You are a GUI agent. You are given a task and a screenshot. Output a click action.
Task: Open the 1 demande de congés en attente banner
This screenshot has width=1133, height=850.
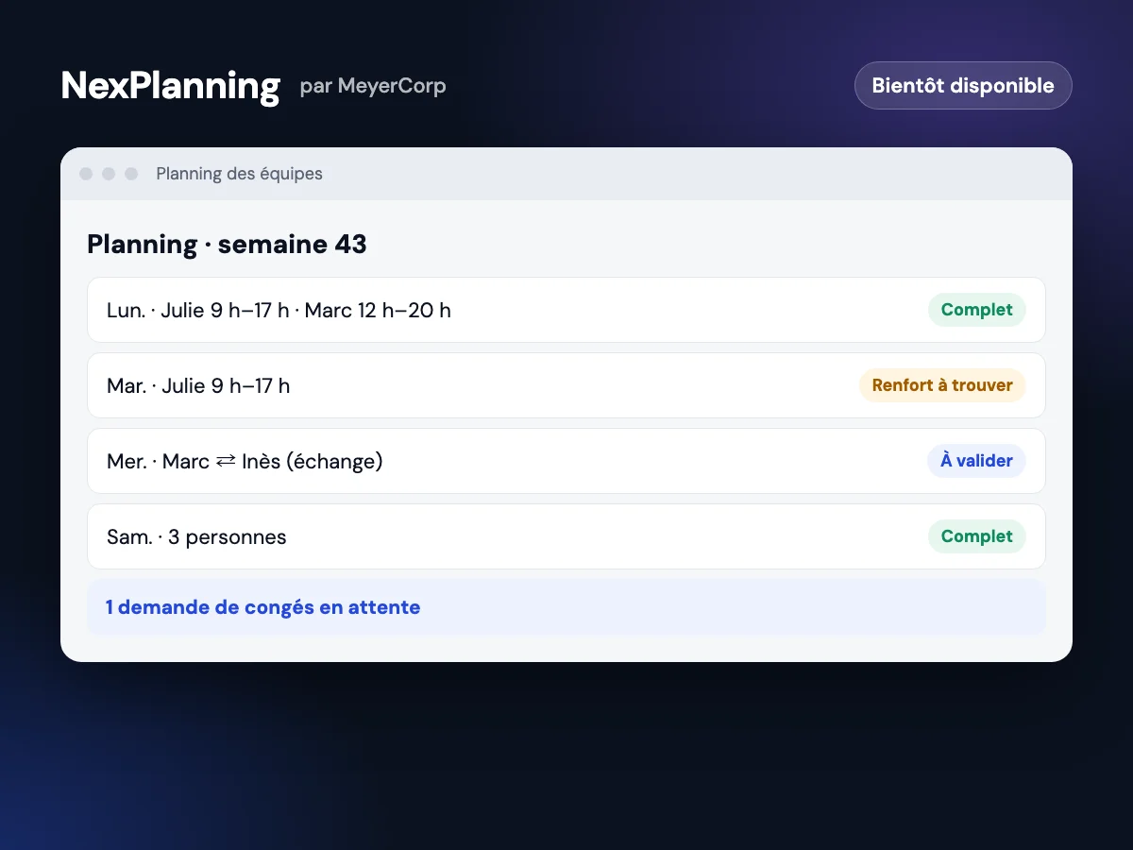(x=566, y=607)
